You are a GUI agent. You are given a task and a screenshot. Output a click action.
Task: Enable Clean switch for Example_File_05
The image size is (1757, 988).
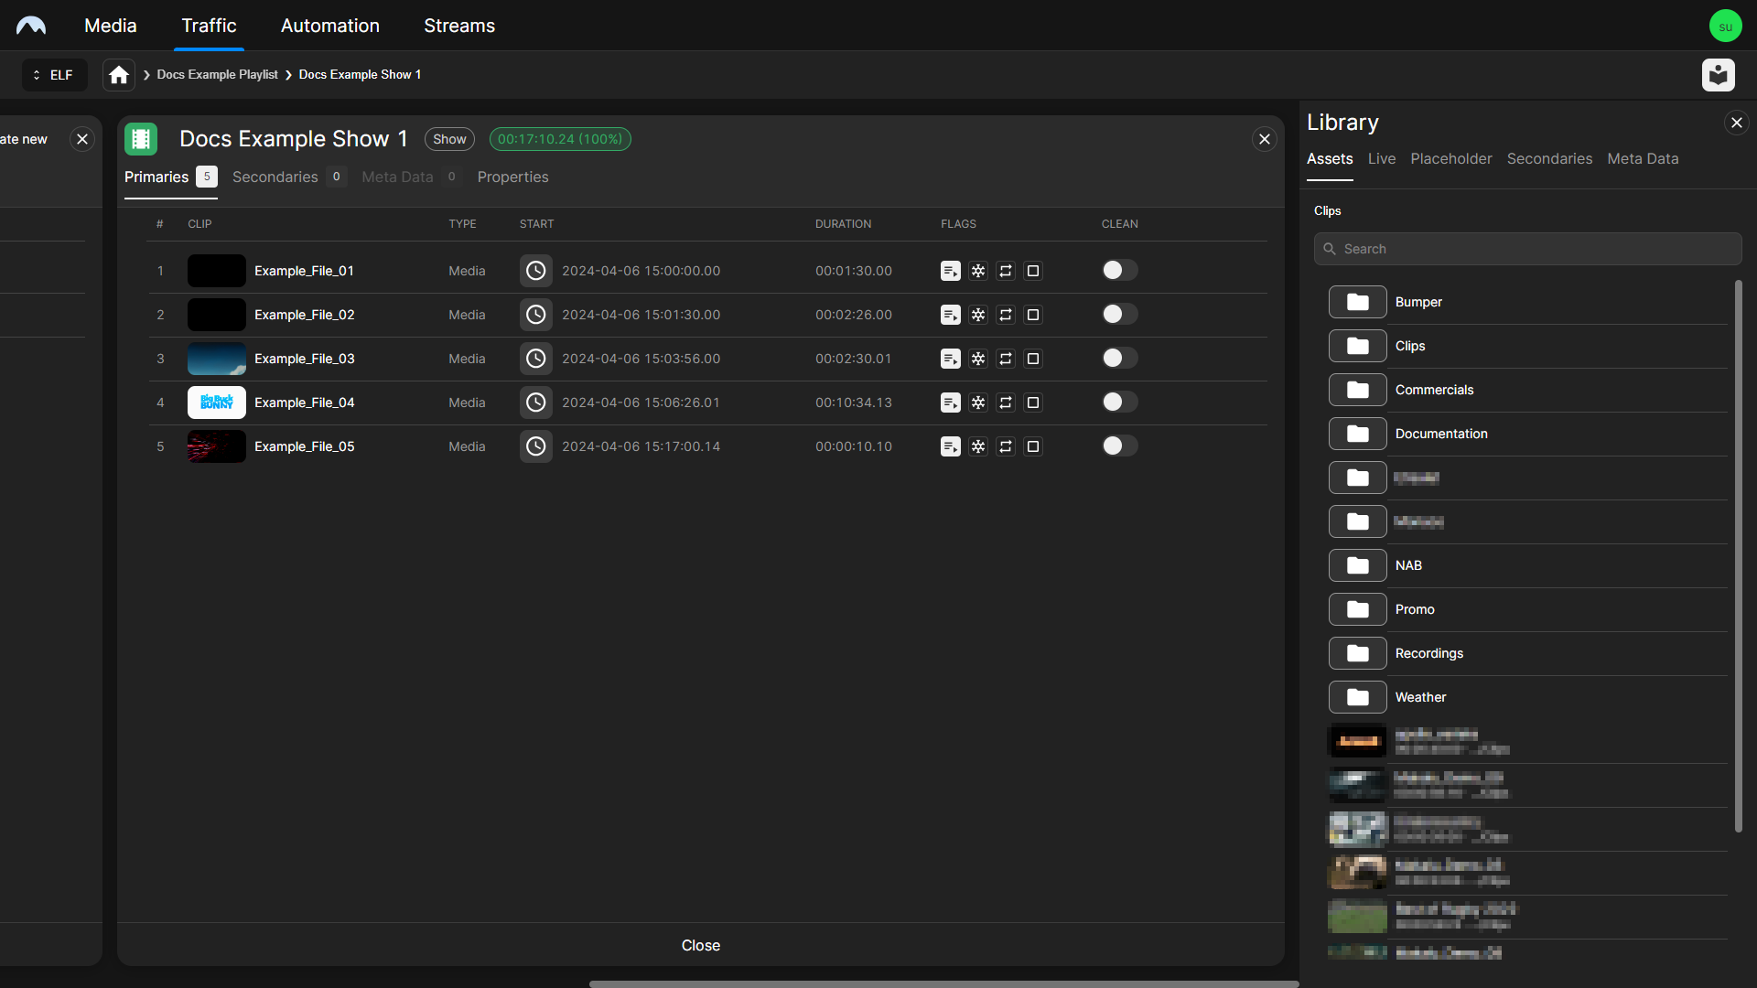pyautogui.click(x=1119, y=446)
